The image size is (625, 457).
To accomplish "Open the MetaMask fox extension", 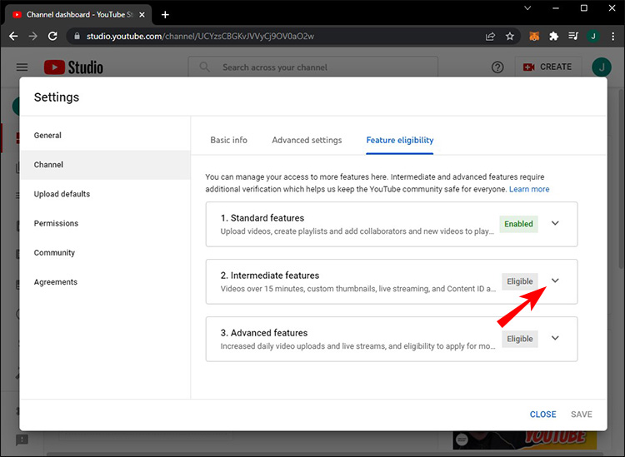I will (534, 37).
